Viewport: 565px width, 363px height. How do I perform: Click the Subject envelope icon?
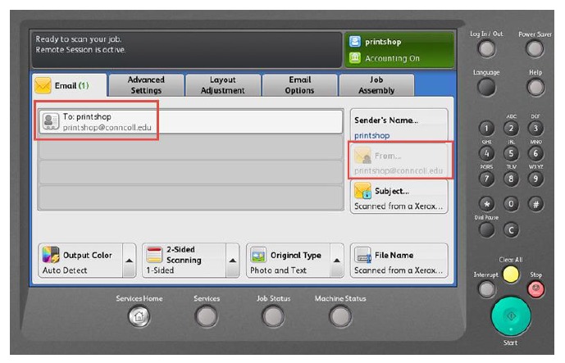362,191
